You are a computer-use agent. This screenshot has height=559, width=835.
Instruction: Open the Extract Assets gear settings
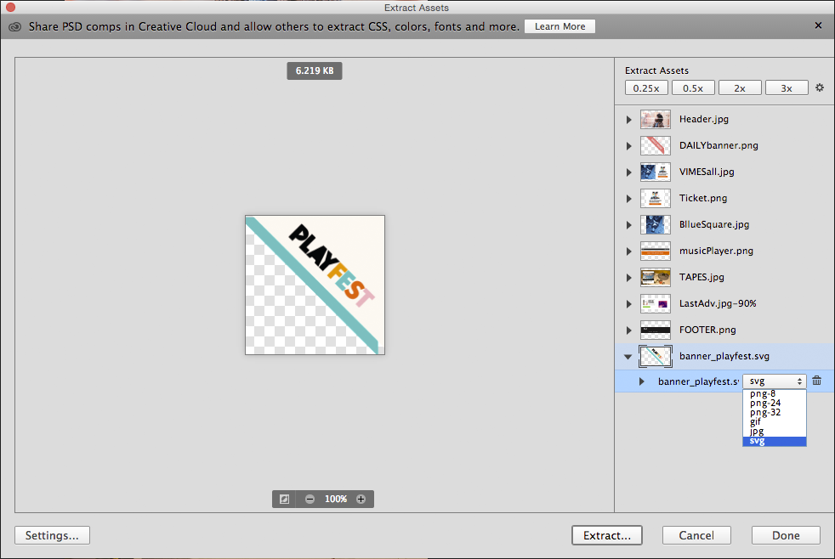(820, 88)
